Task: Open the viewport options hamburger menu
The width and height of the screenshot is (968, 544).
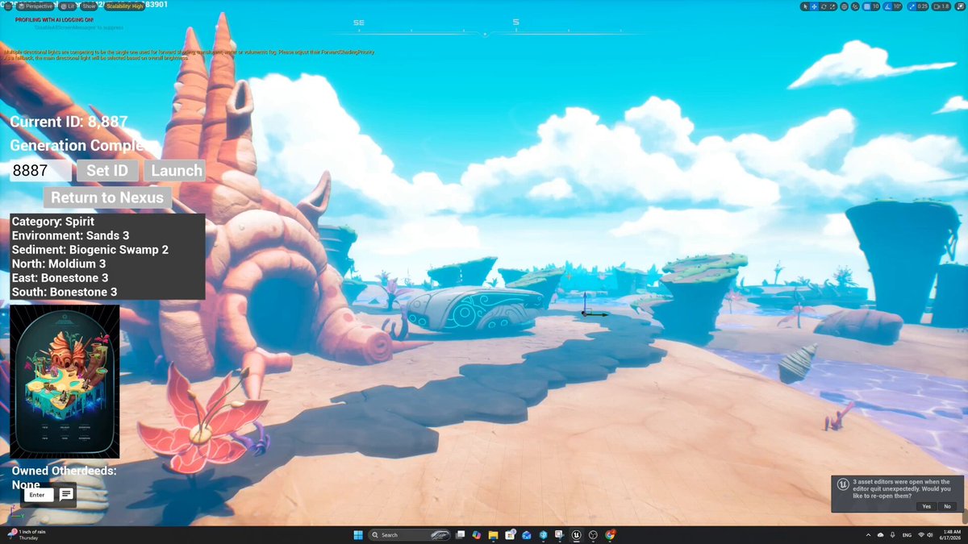Action: click(x=7, y=6)
